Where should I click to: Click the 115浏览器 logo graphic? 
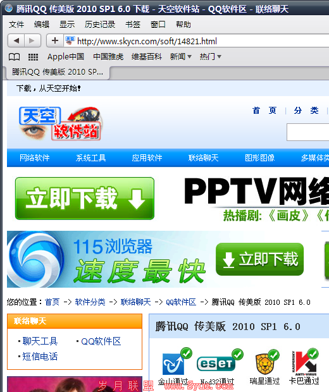35,259
